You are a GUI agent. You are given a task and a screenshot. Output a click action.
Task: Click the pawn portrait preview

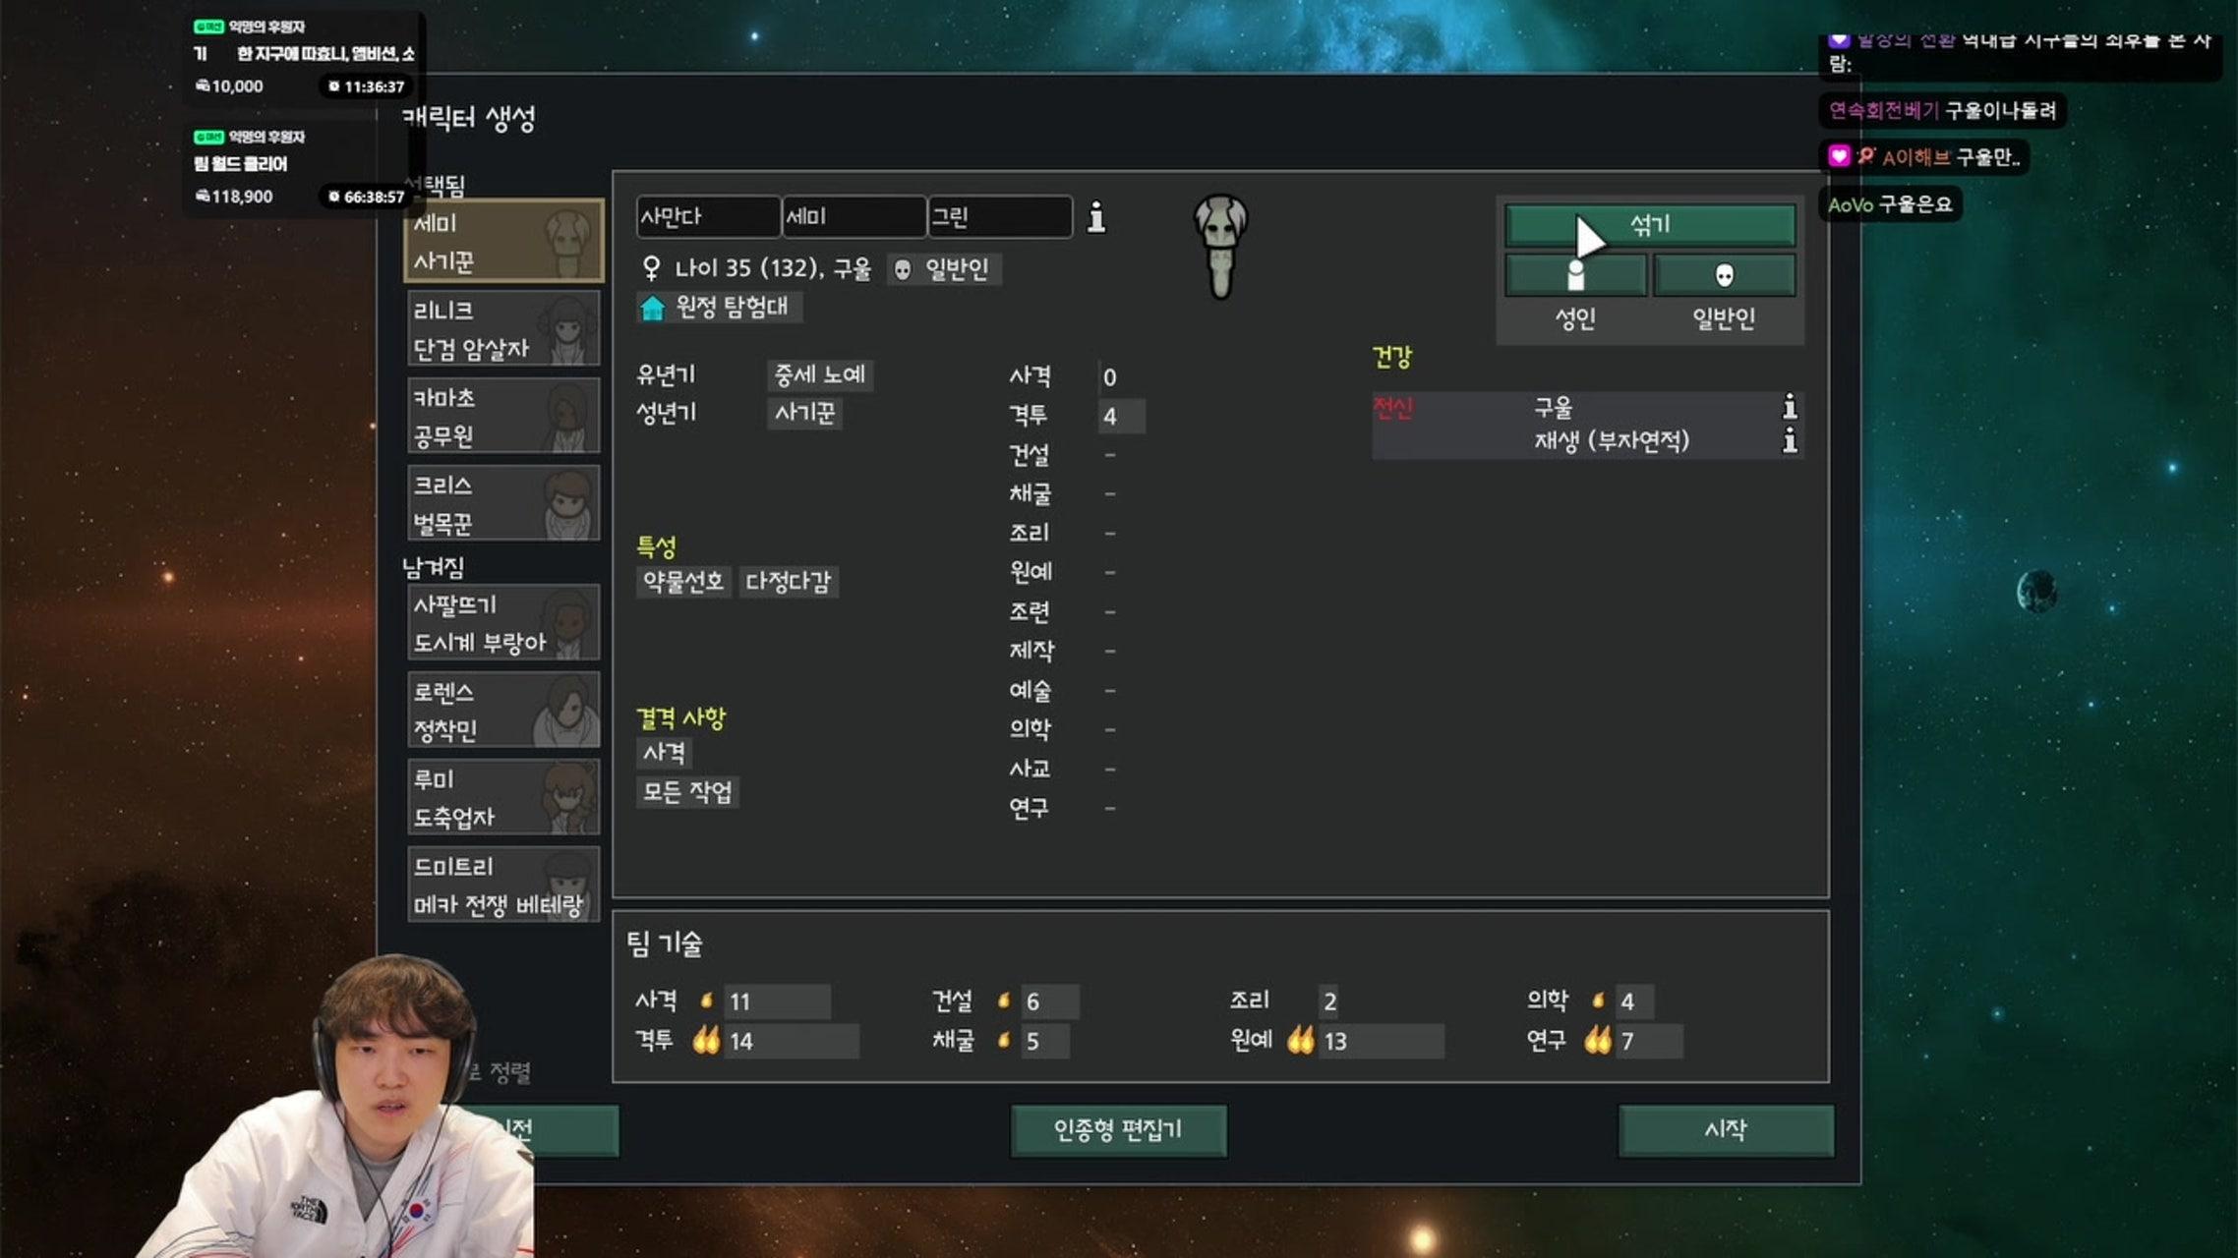(1220, 246)
